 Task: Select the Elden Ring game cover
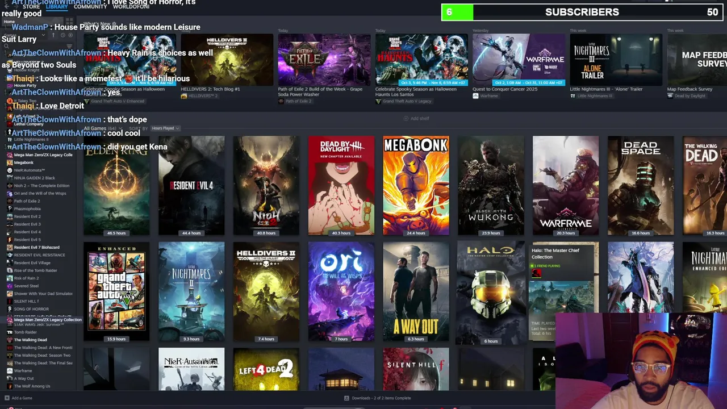(116, 186)
